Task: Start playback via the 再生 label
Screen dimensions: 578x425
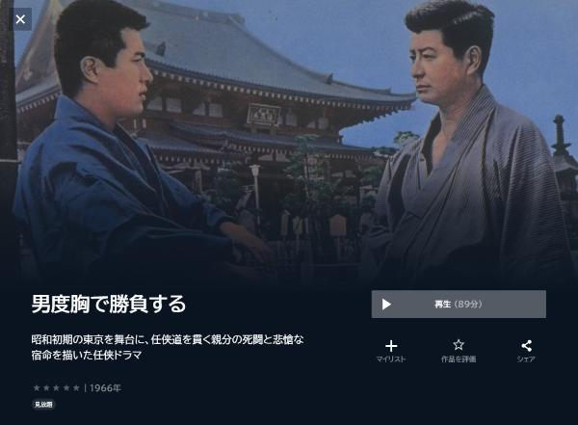Action: [x=442, y=305]
